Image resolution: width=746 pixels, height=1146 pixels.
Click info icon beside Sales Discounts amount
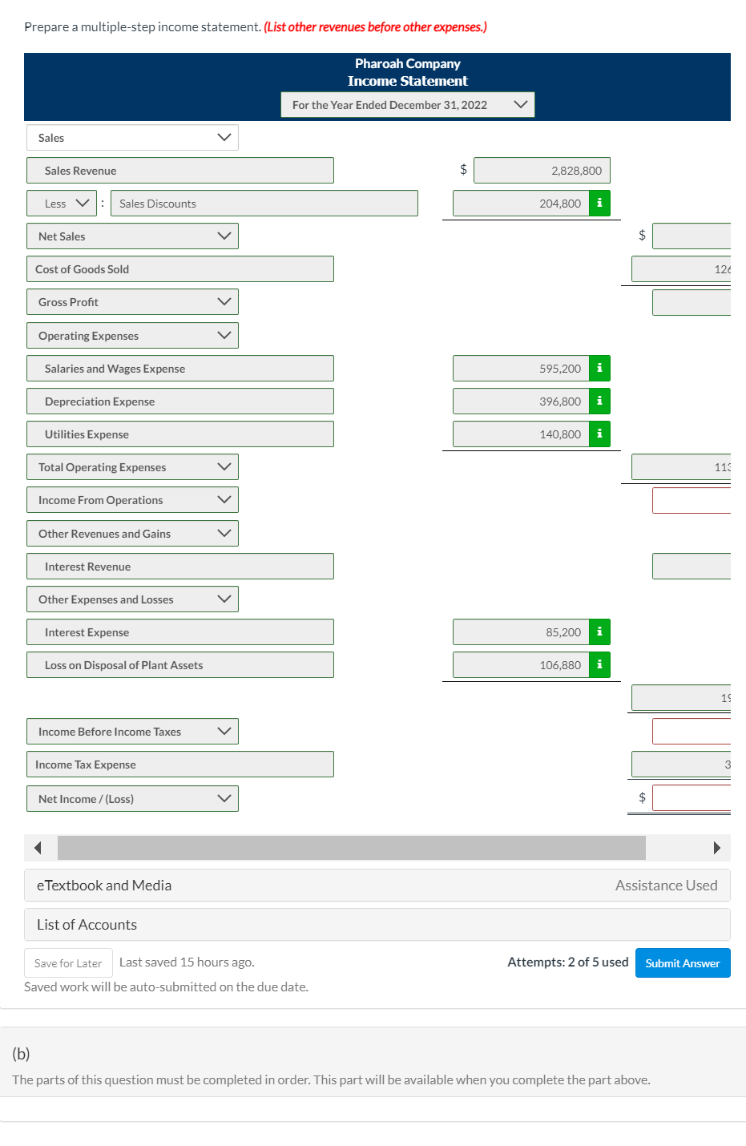click(x=599, y=204)
